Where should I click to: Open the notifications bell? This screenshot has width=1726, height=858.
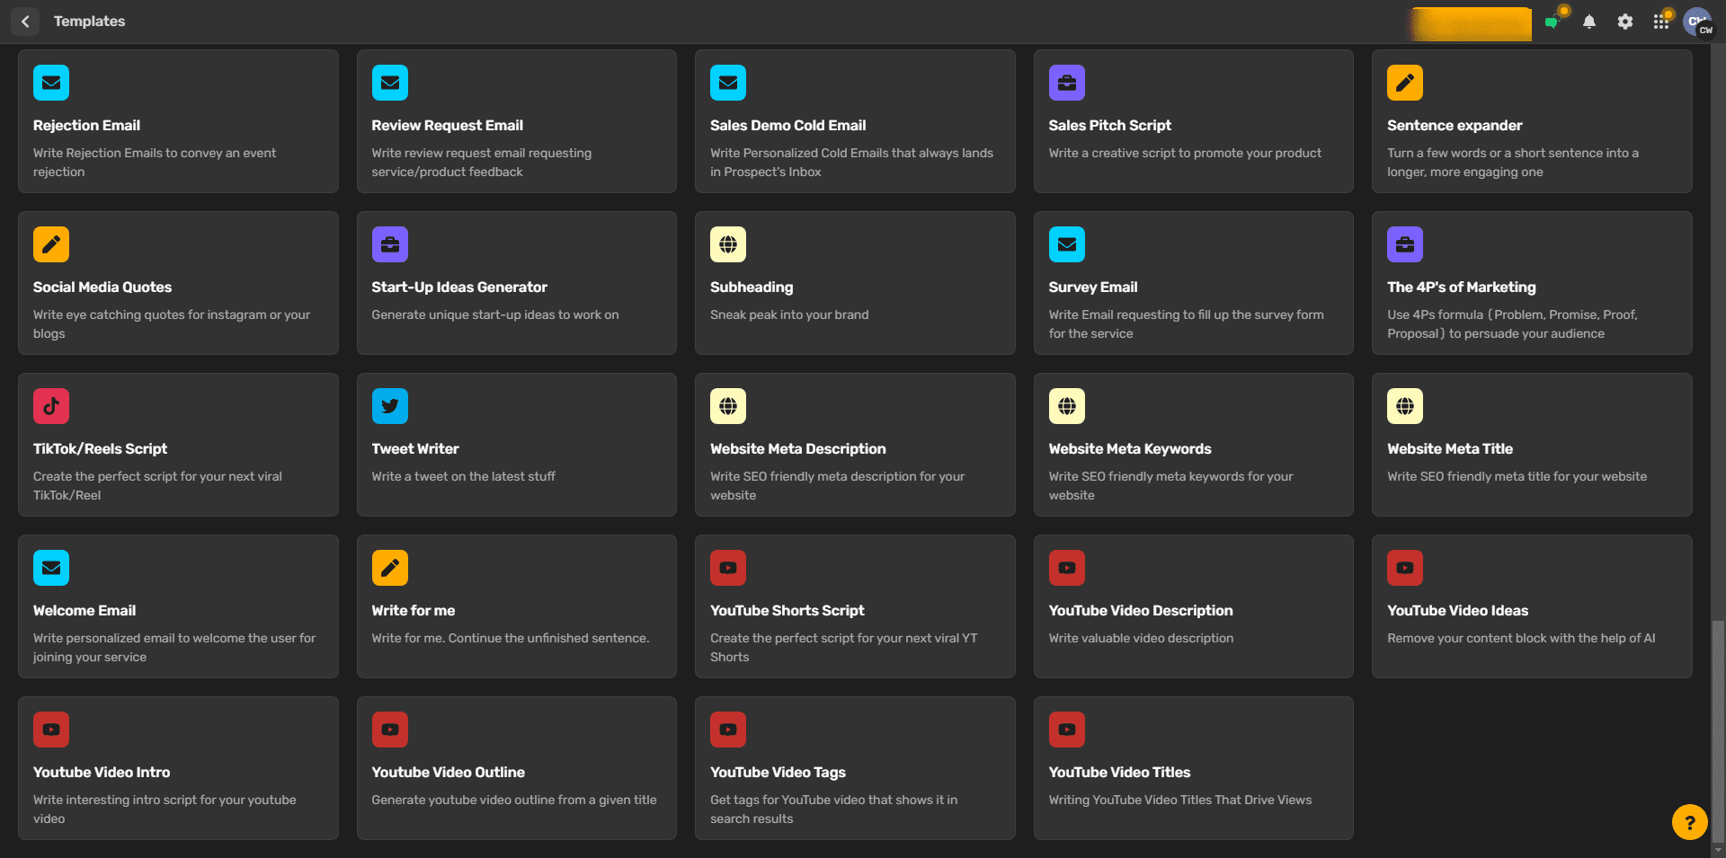(1589, 21)
